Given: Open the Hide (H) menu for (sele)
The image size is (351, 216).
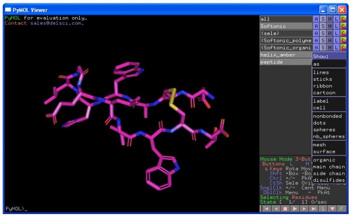Looking at the screenshot, I should 330,33.
